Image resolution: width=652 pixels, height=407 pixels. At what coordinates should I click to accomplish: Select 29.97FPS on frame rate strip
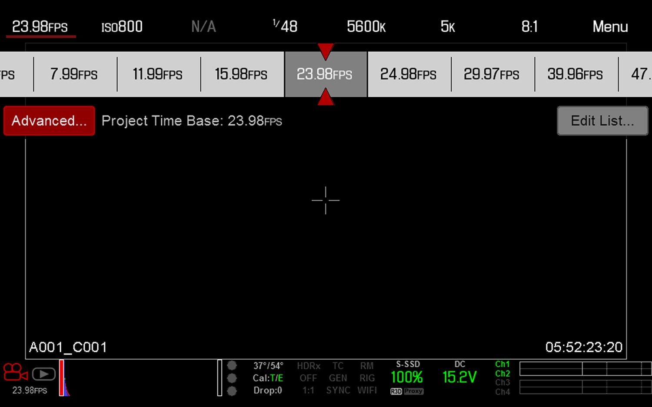tap(492, 74)
